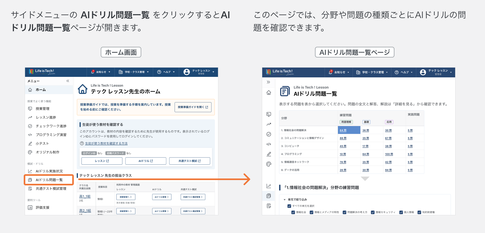This screenshot has height=233, width=485.
Task: Click the notification bell on the home screen header
Action: pyautogui.click(x=93, y=72)
